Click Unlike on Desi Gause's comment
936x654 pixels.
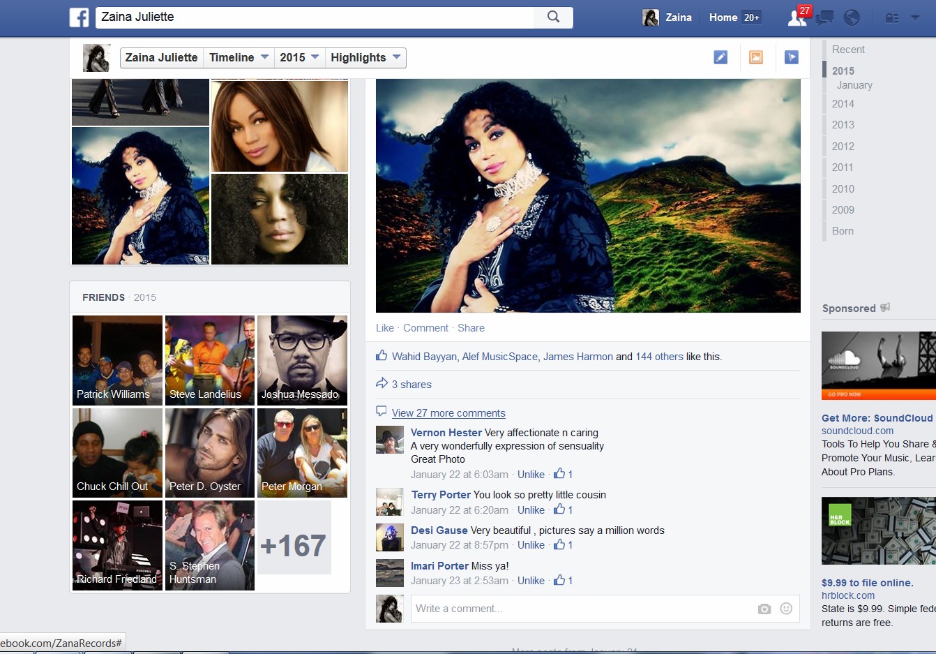pyautogui.click(x=531, y=545)
